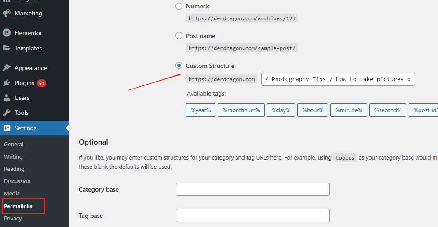Click into the Tag base field
Screen dimensions: 438x227
point(252,216)
